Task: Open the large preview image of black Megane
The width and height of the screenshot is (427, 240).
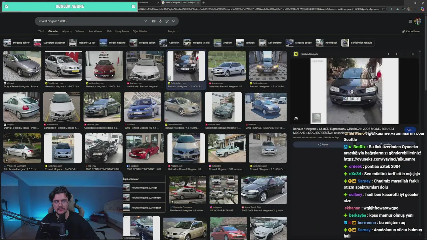Action: pyautogui.click(x=354, y=91)
